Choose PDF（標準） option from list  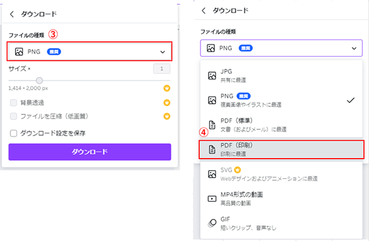point(281,125)
